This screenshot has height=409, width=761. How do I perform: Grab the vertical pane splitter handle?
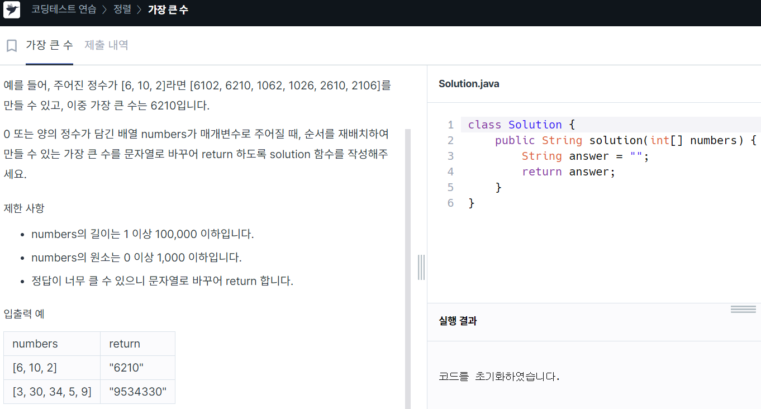(421, 267)
